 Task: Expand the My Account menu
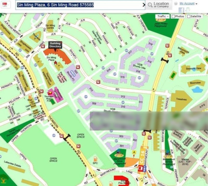188,4
